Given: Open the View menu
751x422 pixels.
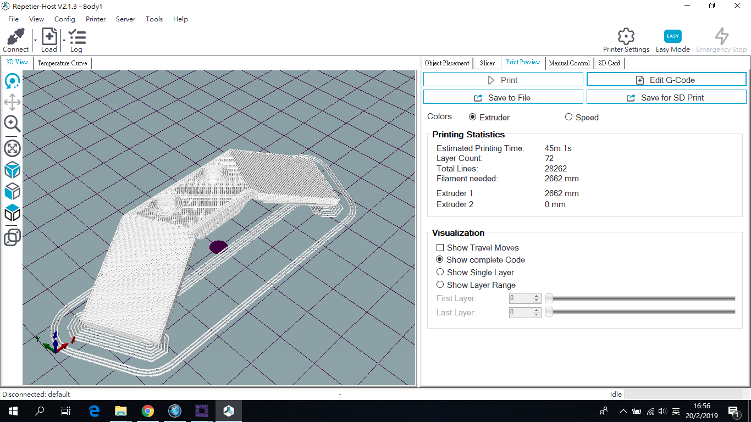Looking at the screenshot, I should coord(37,19).
